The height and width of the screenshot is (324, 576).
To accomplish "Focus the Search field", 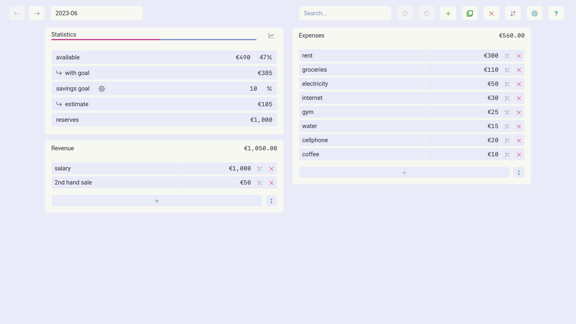I will click(x=345, y=13).
